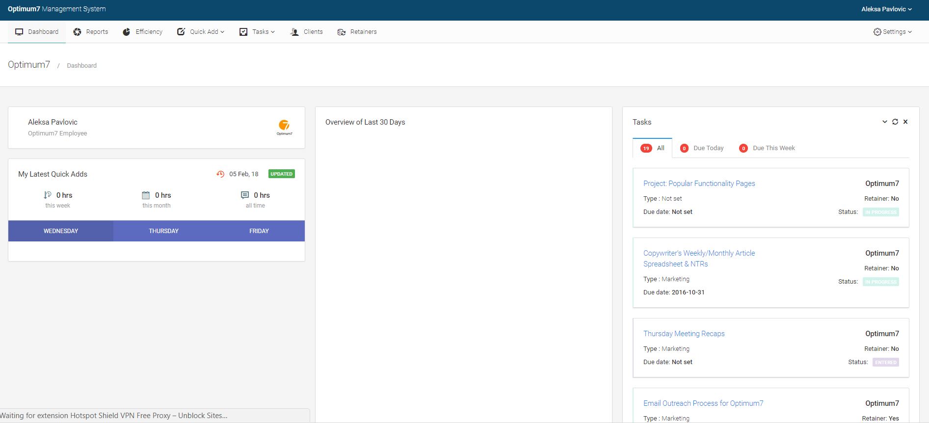Open the Thursday Meeting Recaps task
This screenshot has height=423, width=929.
point(684,334)
